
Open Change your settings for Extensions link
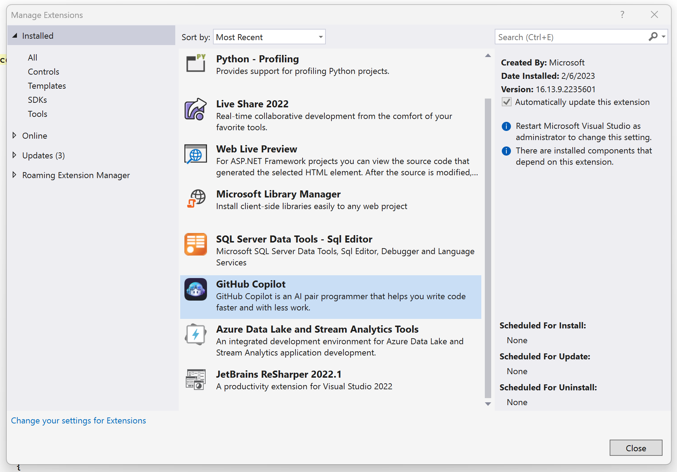(x=78, y=421)
